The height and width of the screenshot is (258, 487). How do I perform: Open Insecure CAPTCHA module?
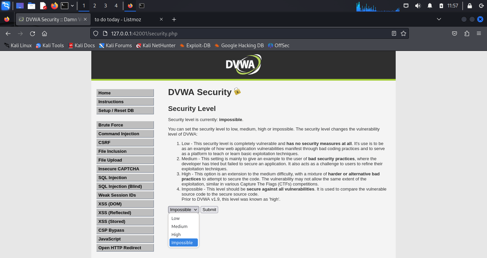coord(125,169)
